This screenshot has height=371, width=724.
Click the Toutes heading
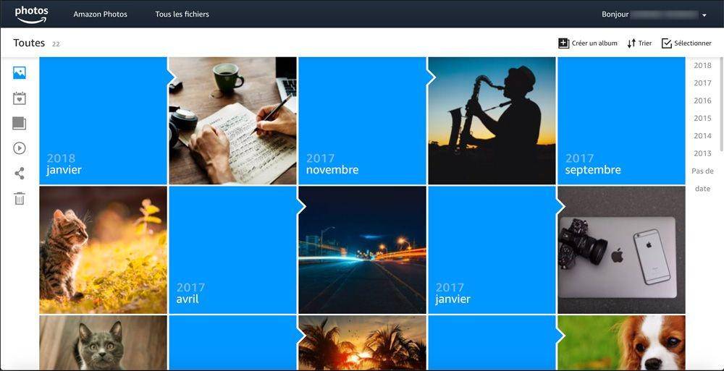(29, 43)
